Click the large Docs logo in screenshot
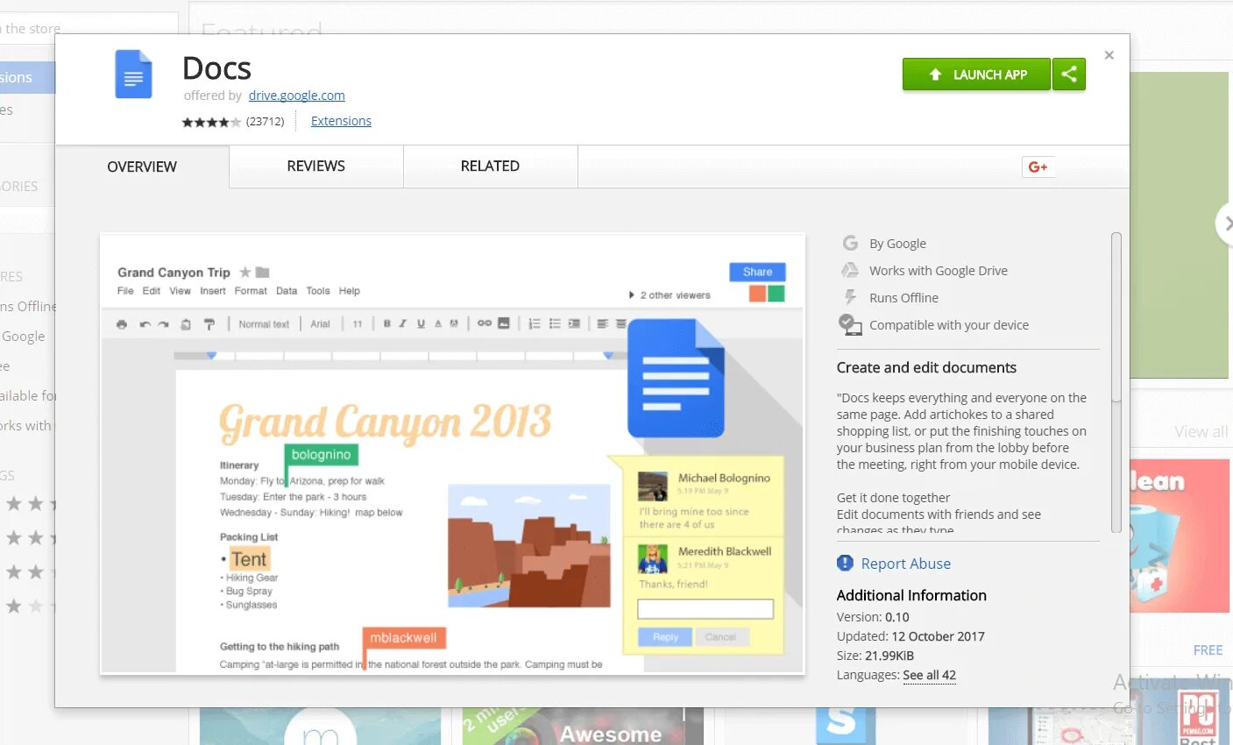This screenshot has height=745, width=1233. [x=676, y=378]
